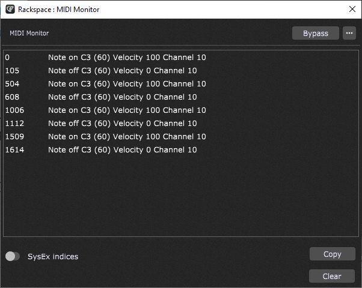Click the SysEx indices label text
362x288 pixels.
coord(53,257)
